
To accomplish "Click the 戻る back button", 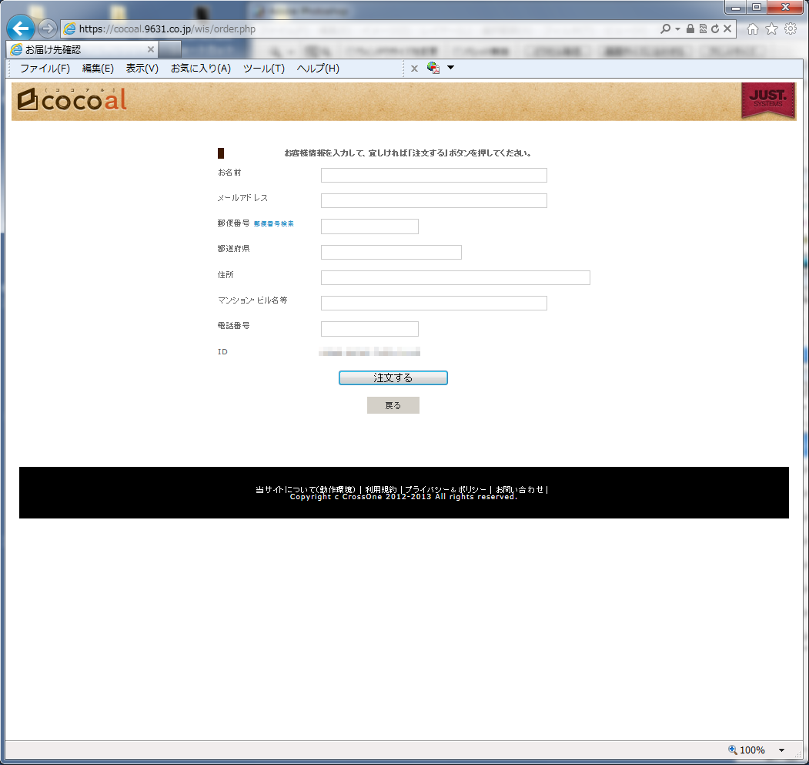I will tap(393, 405).
